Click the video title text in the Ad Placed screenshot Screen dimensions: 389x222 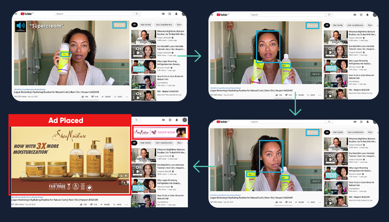click(55, 200)
